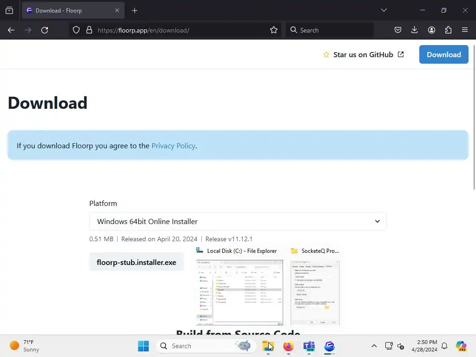476x357 pixels.
Task: Open Microsoft Teams from the taskbar
Action: pos(309,346)
